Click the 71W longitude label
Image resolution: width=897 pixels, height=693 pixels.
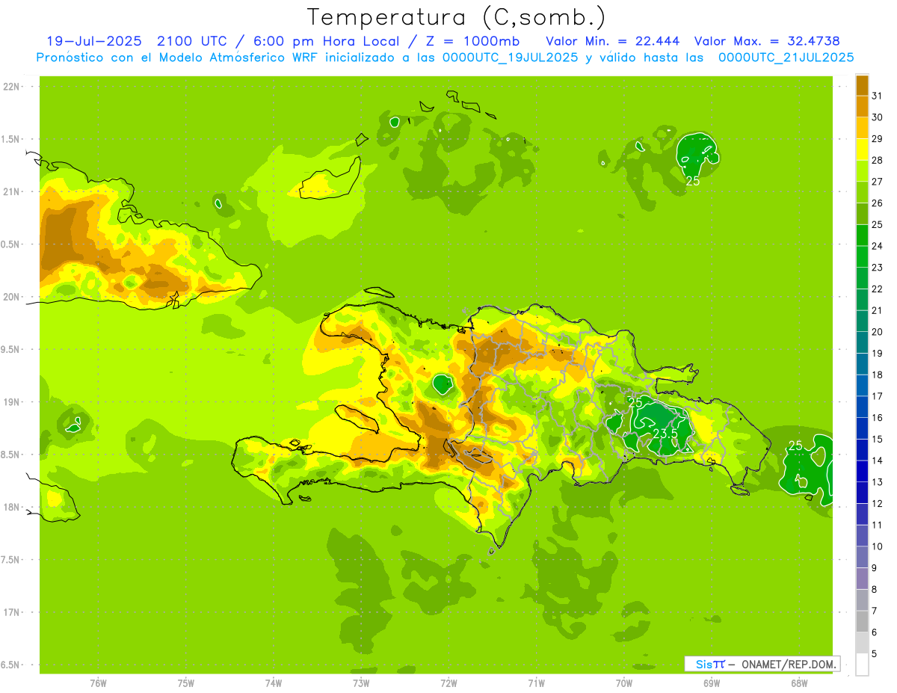[536, 683]
